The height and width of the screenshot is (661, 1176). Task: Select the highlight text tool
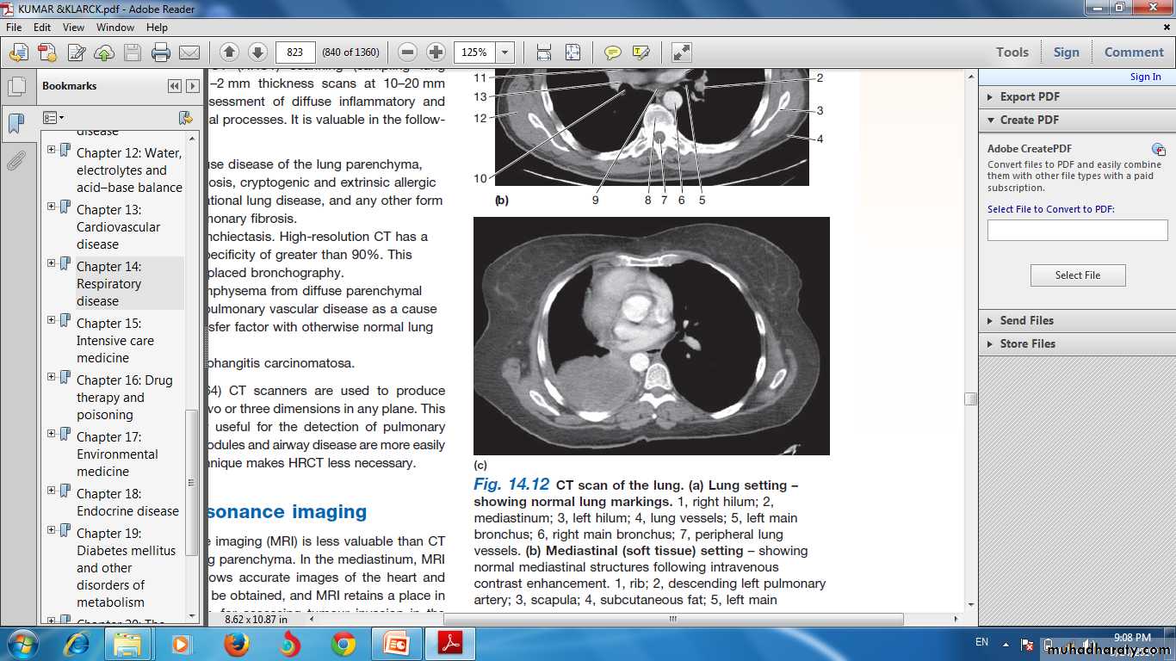pos(641,53)
